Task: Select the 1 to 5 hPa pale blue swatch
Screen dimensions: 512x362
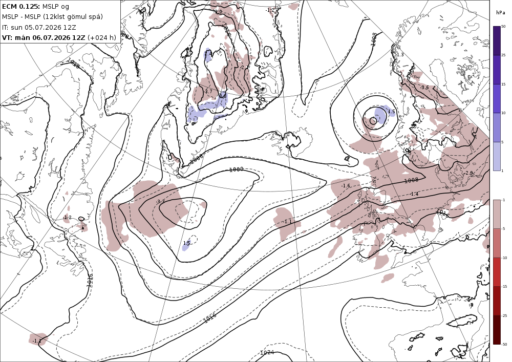Action: (x=497, y=156)
